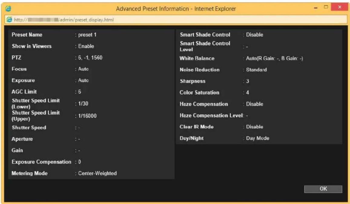Click the shutter speed value 1/30
Screen dimensions: 350x204
click(83, 104)
